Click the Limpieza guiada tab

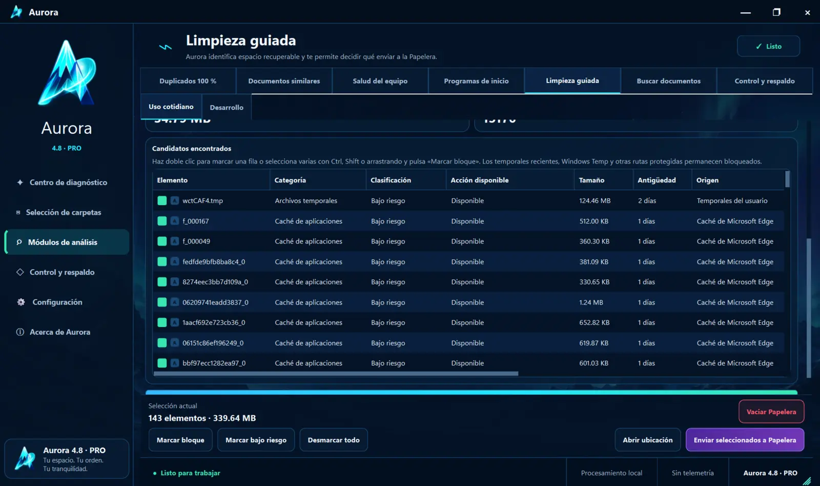point(572,80)
